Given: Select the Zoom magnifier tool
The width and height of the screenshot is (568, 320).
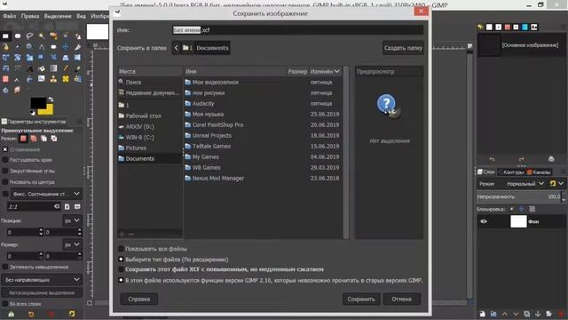Looking at the screenshot, I should point(29,47).
